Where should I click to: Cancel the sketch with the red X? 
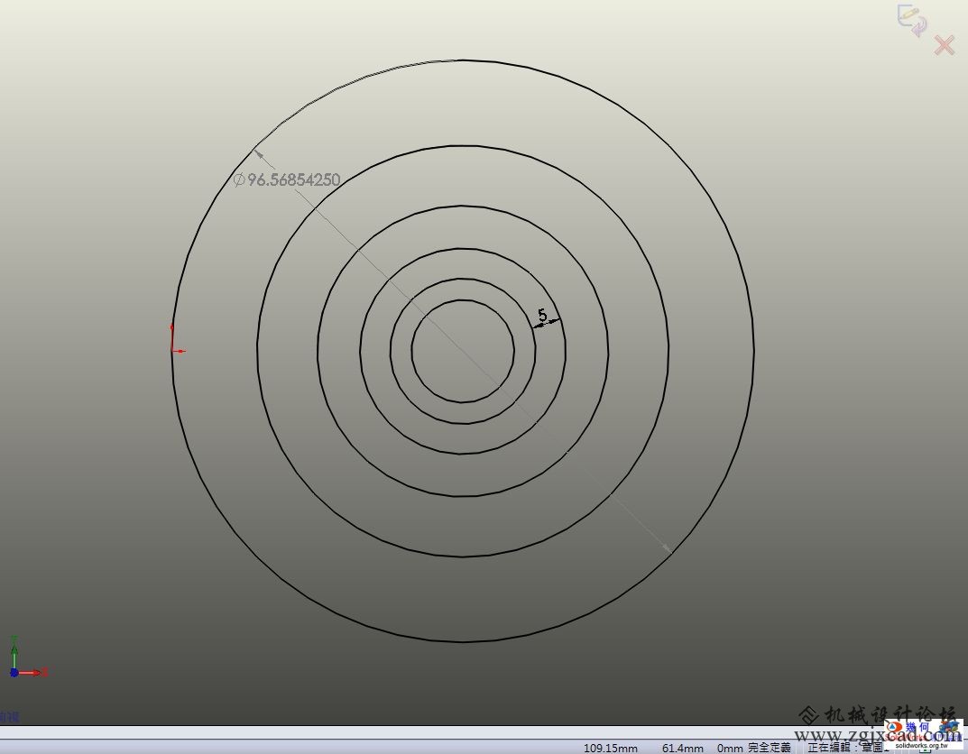(x=945, y=45)
